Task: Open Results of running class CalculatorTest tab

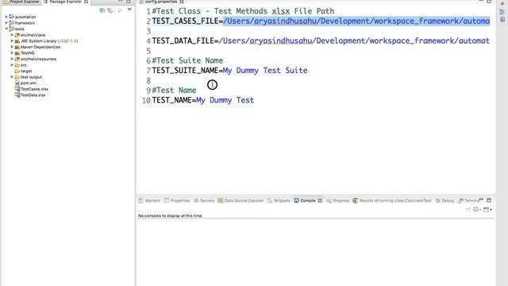Action: click(x=392, y=200)
